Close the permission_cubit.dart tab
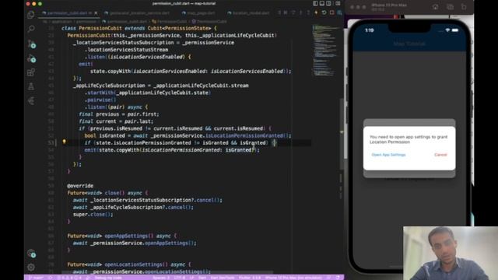498x280 pixels. coord(96,13)
